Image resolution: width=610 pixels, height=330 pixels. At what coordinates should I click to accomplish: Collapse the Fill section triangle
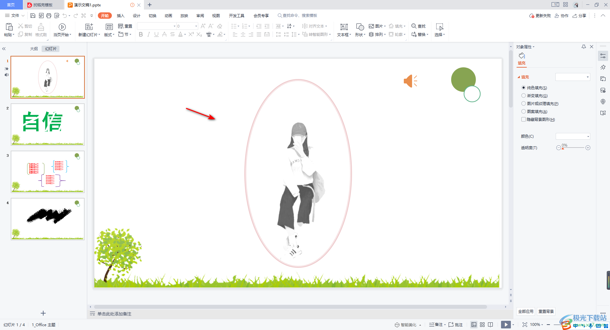[x=518, y=77]
